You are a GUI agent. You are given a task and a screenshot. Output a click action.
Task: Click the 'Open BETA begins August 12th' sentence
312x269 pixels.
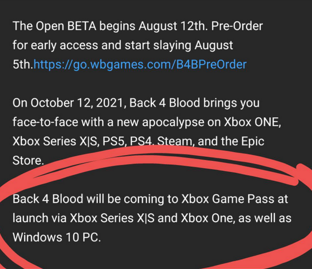110,26
